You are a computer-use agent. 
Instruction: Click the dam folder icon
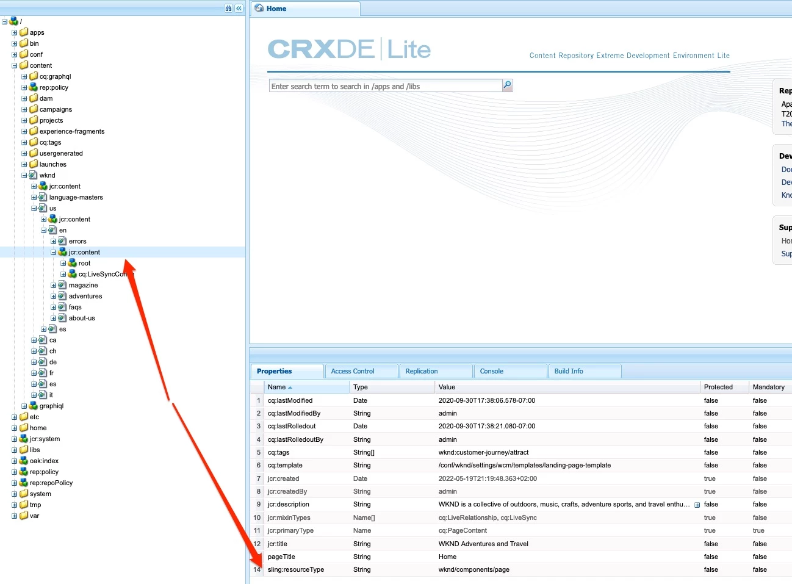pos(34,98)
